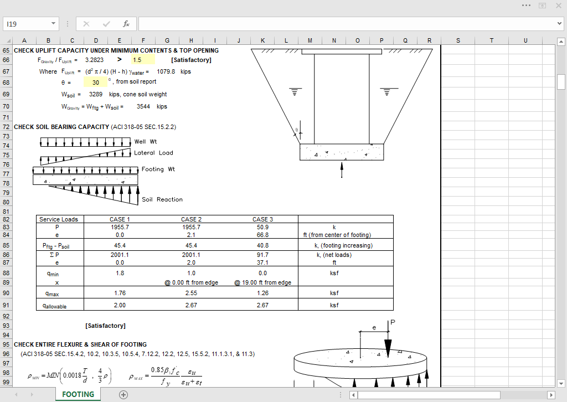Click the 1079.8 uplift force value

pos(166,71)
